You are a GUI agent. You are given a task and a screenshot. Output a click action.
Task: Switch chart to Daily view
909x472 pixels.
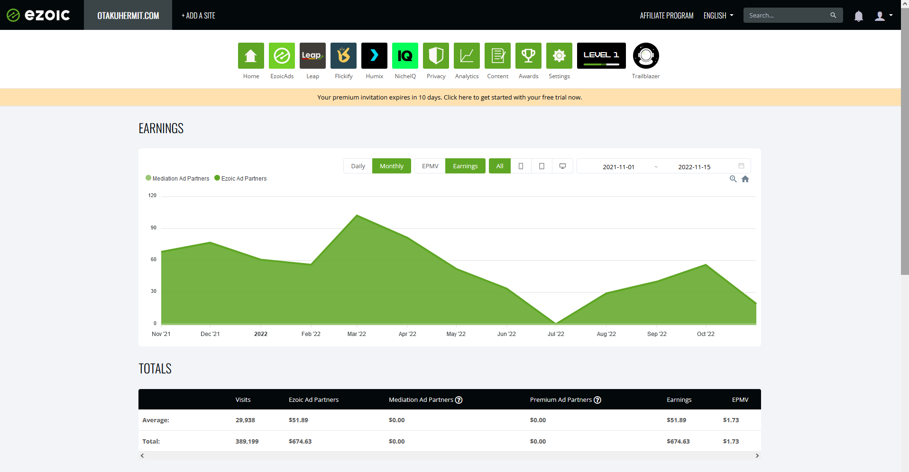point(358,166)
